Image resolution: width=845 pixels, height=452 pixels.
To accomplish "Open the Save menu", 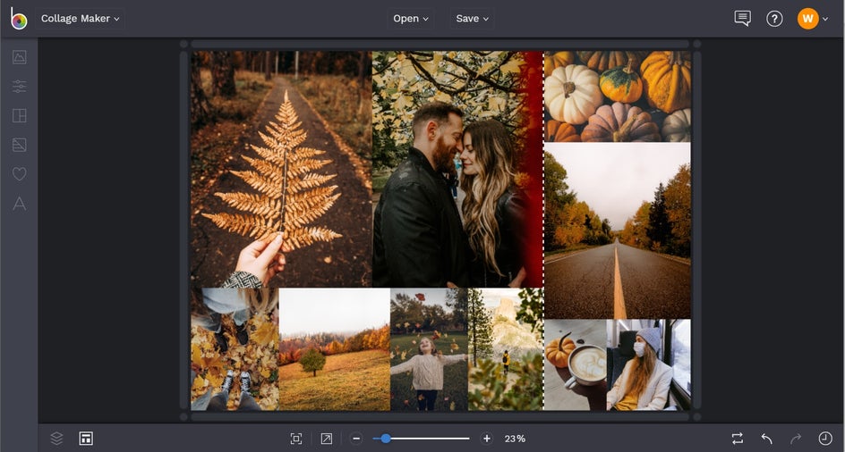I will (x=472, y=19).
